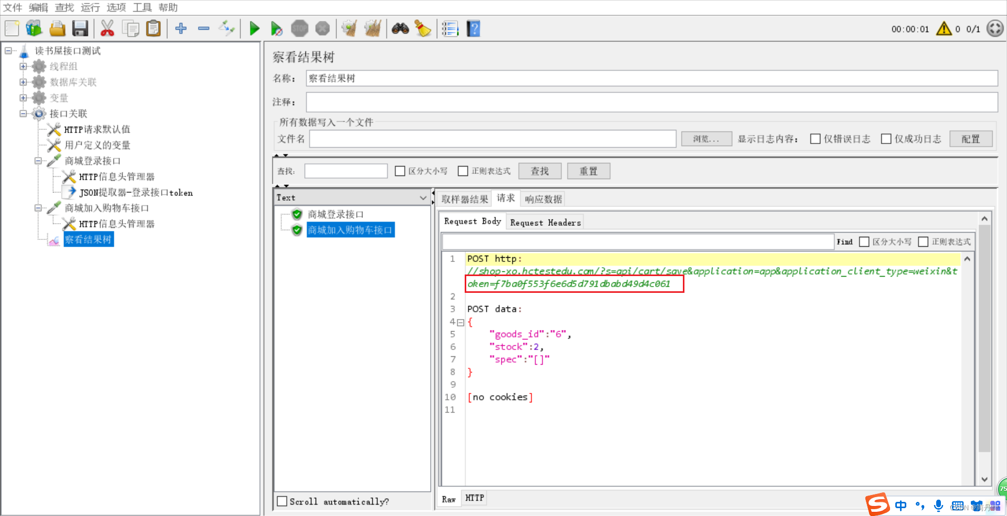1007x516 pixels.
Task: Click the Sogou input method S icon
Action: pos(877,504)
